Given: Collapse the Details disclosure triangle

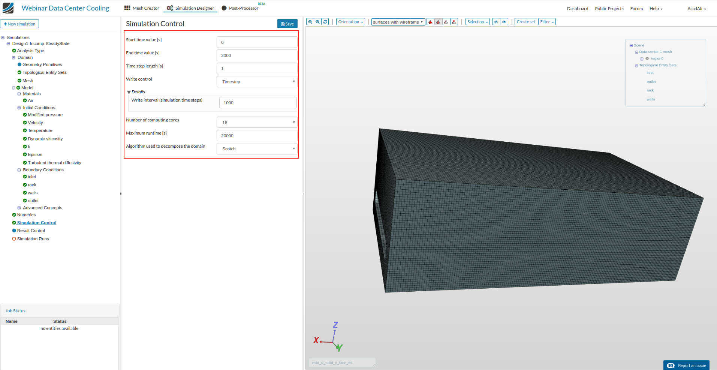Looking at the screenshot, I should [129, 92].
